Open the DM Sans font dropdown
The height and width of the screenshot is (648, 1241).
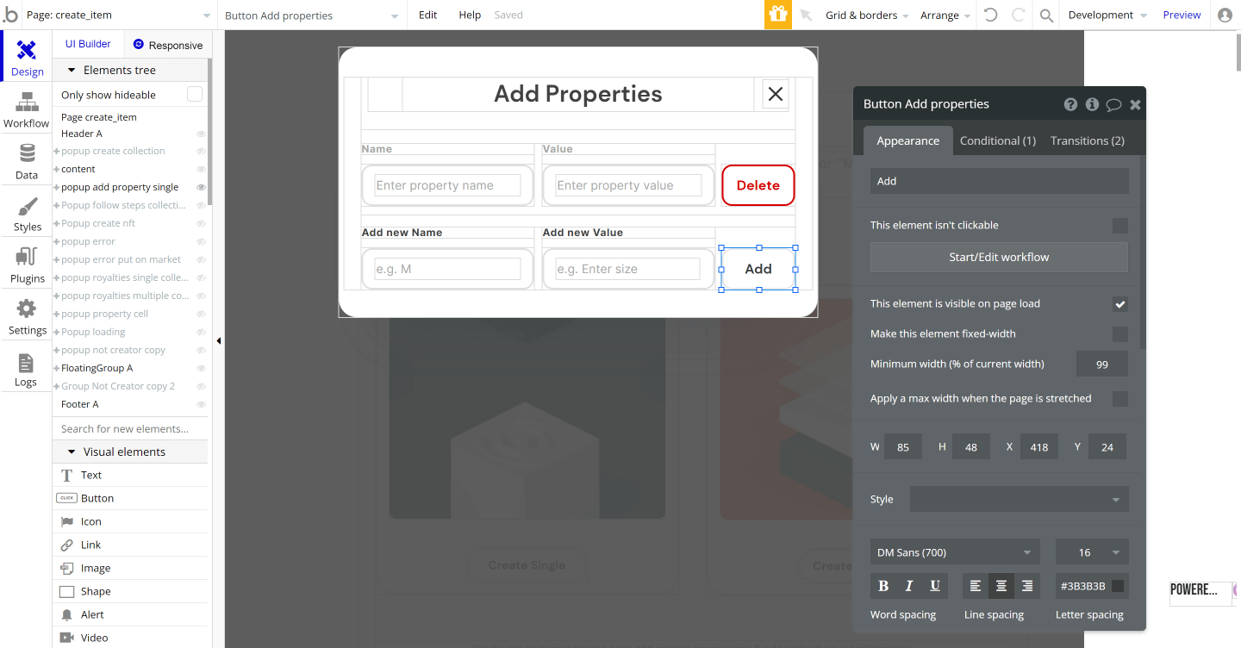pos(954,551)
